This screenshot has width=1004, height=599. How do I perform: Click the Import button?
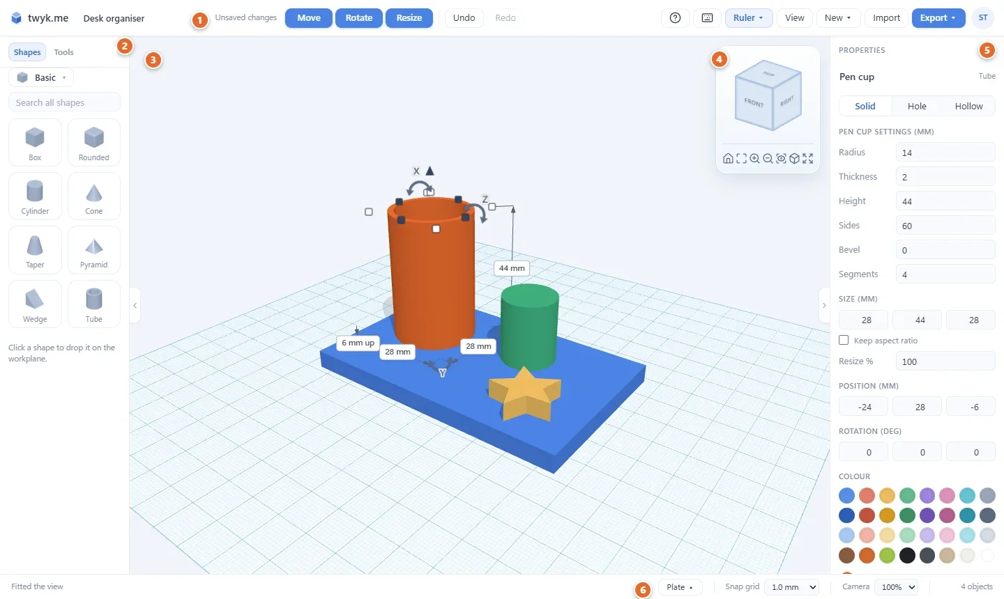pyautogui.click(x=886, y=18)
